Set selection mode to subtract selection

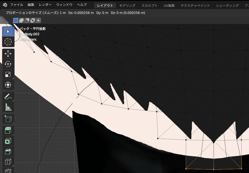click(x=27, y=20)
